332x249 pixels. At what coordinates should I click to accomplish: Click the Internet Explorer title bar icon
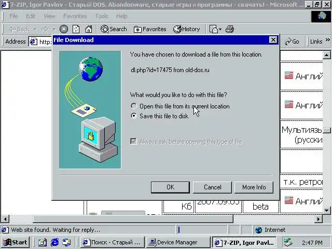click(x=5, y=5)
